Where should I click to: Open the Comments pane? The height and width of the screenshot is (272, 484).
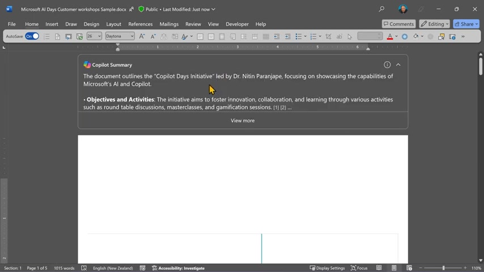pyautogui.click(x=398, y=24)
